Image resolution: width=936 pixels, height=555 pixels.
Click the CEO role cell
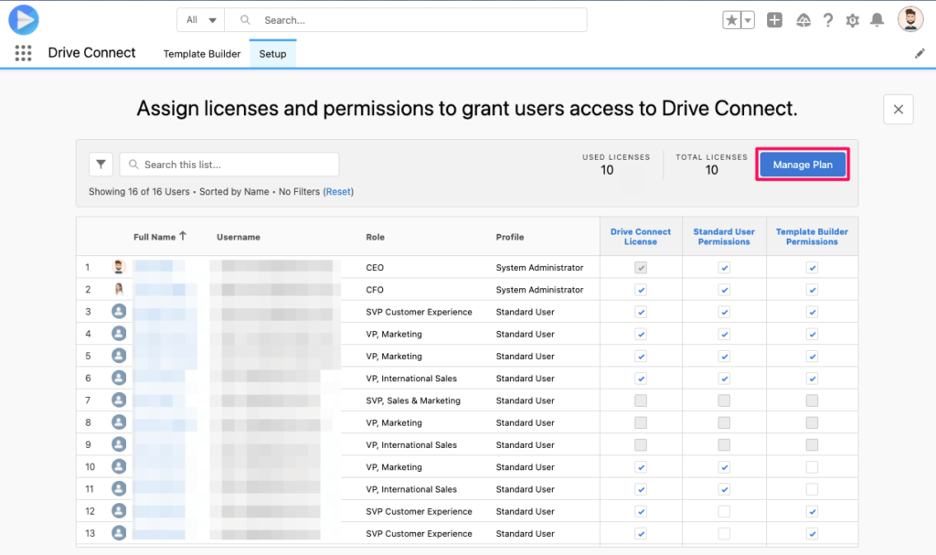coord(375,268)
